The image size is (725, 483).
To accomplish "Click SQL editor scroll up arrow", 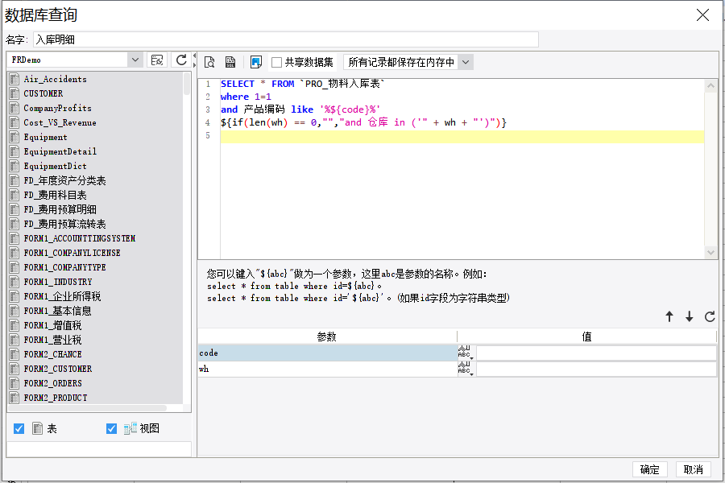I will (x=710, y=85).
